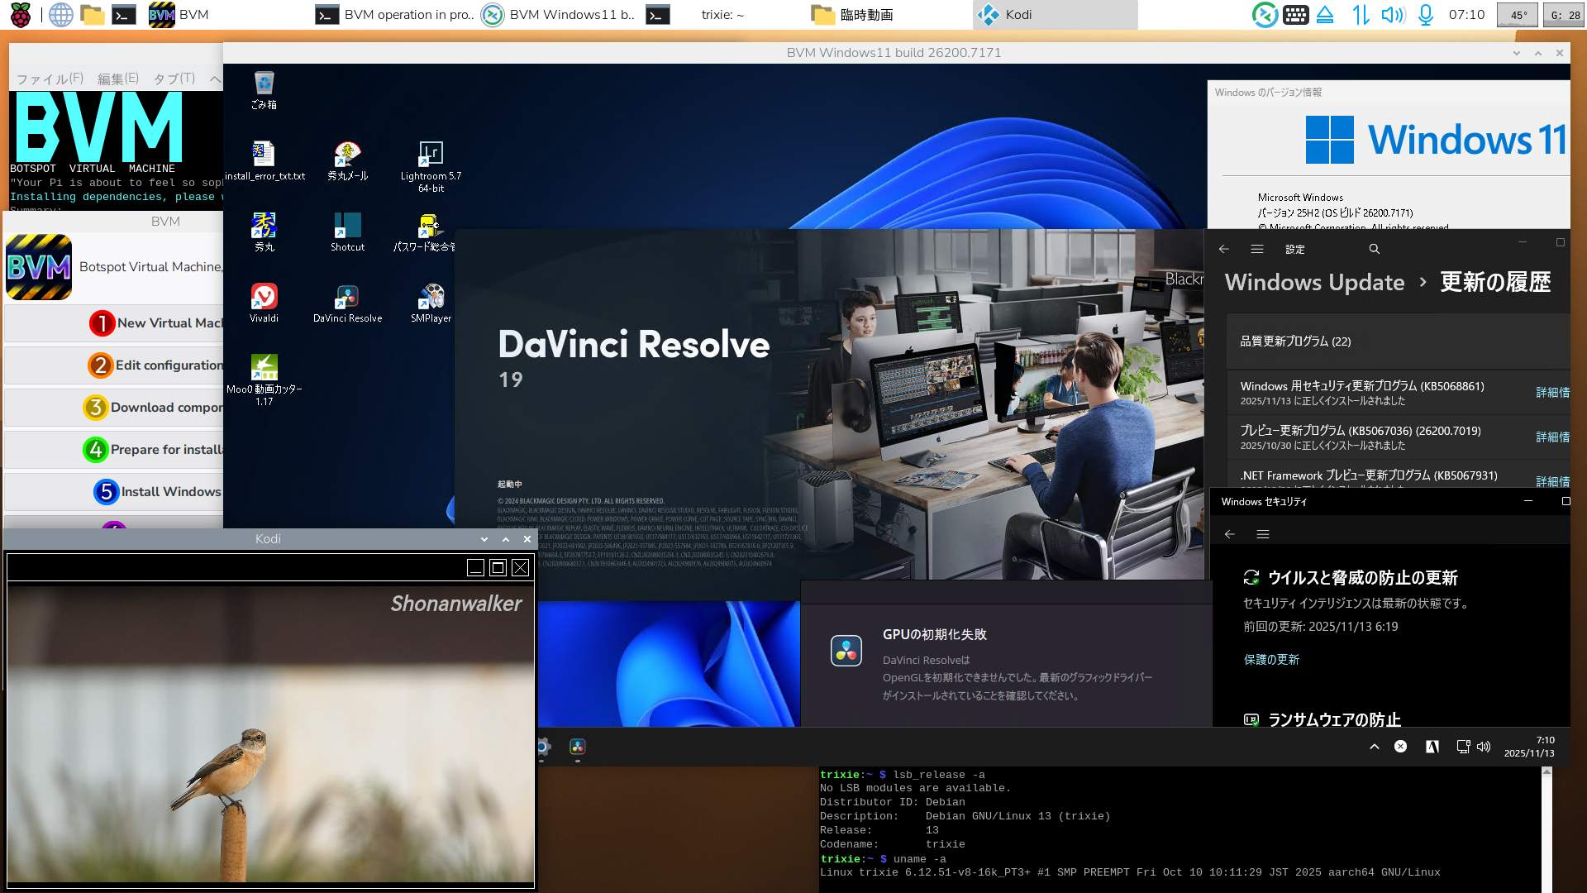Image resolution: width=1587 pixels, height=893 pixels.
Task: Click the DaVinci Resolve icon in Windows taskbar
Action: (x=578, y=747)
